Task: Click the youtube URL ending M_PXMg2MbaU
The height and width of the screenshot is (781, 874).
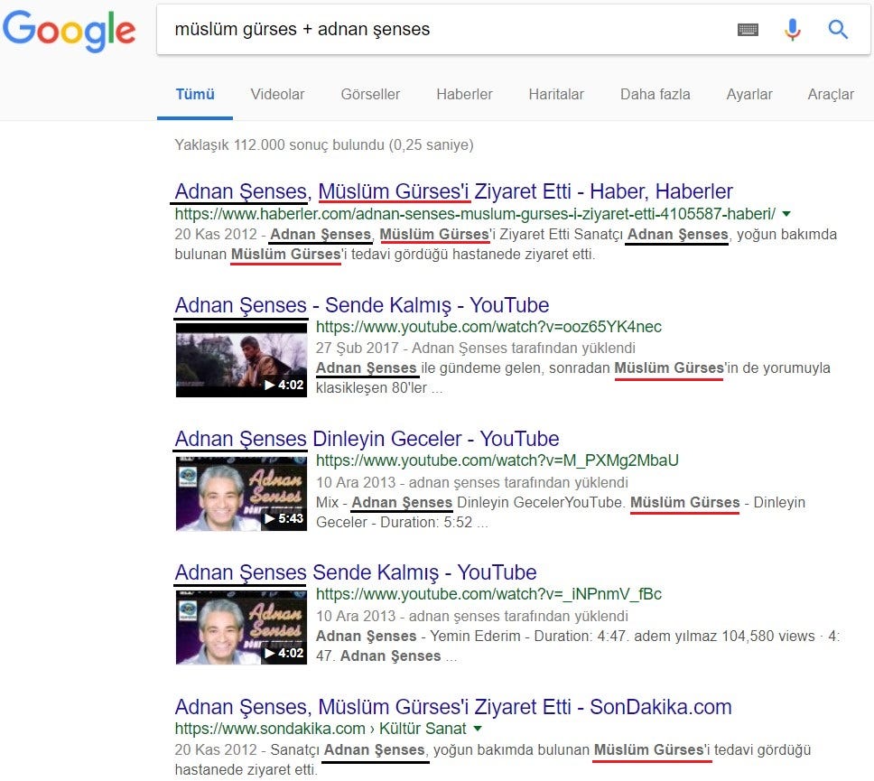Action: click(x=497, y=460)
